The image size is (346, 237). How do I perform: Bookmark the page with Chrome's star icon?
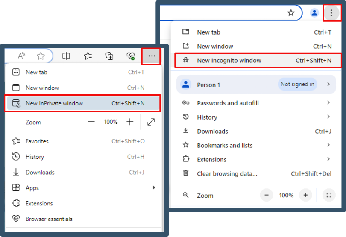tap(291, 13)
